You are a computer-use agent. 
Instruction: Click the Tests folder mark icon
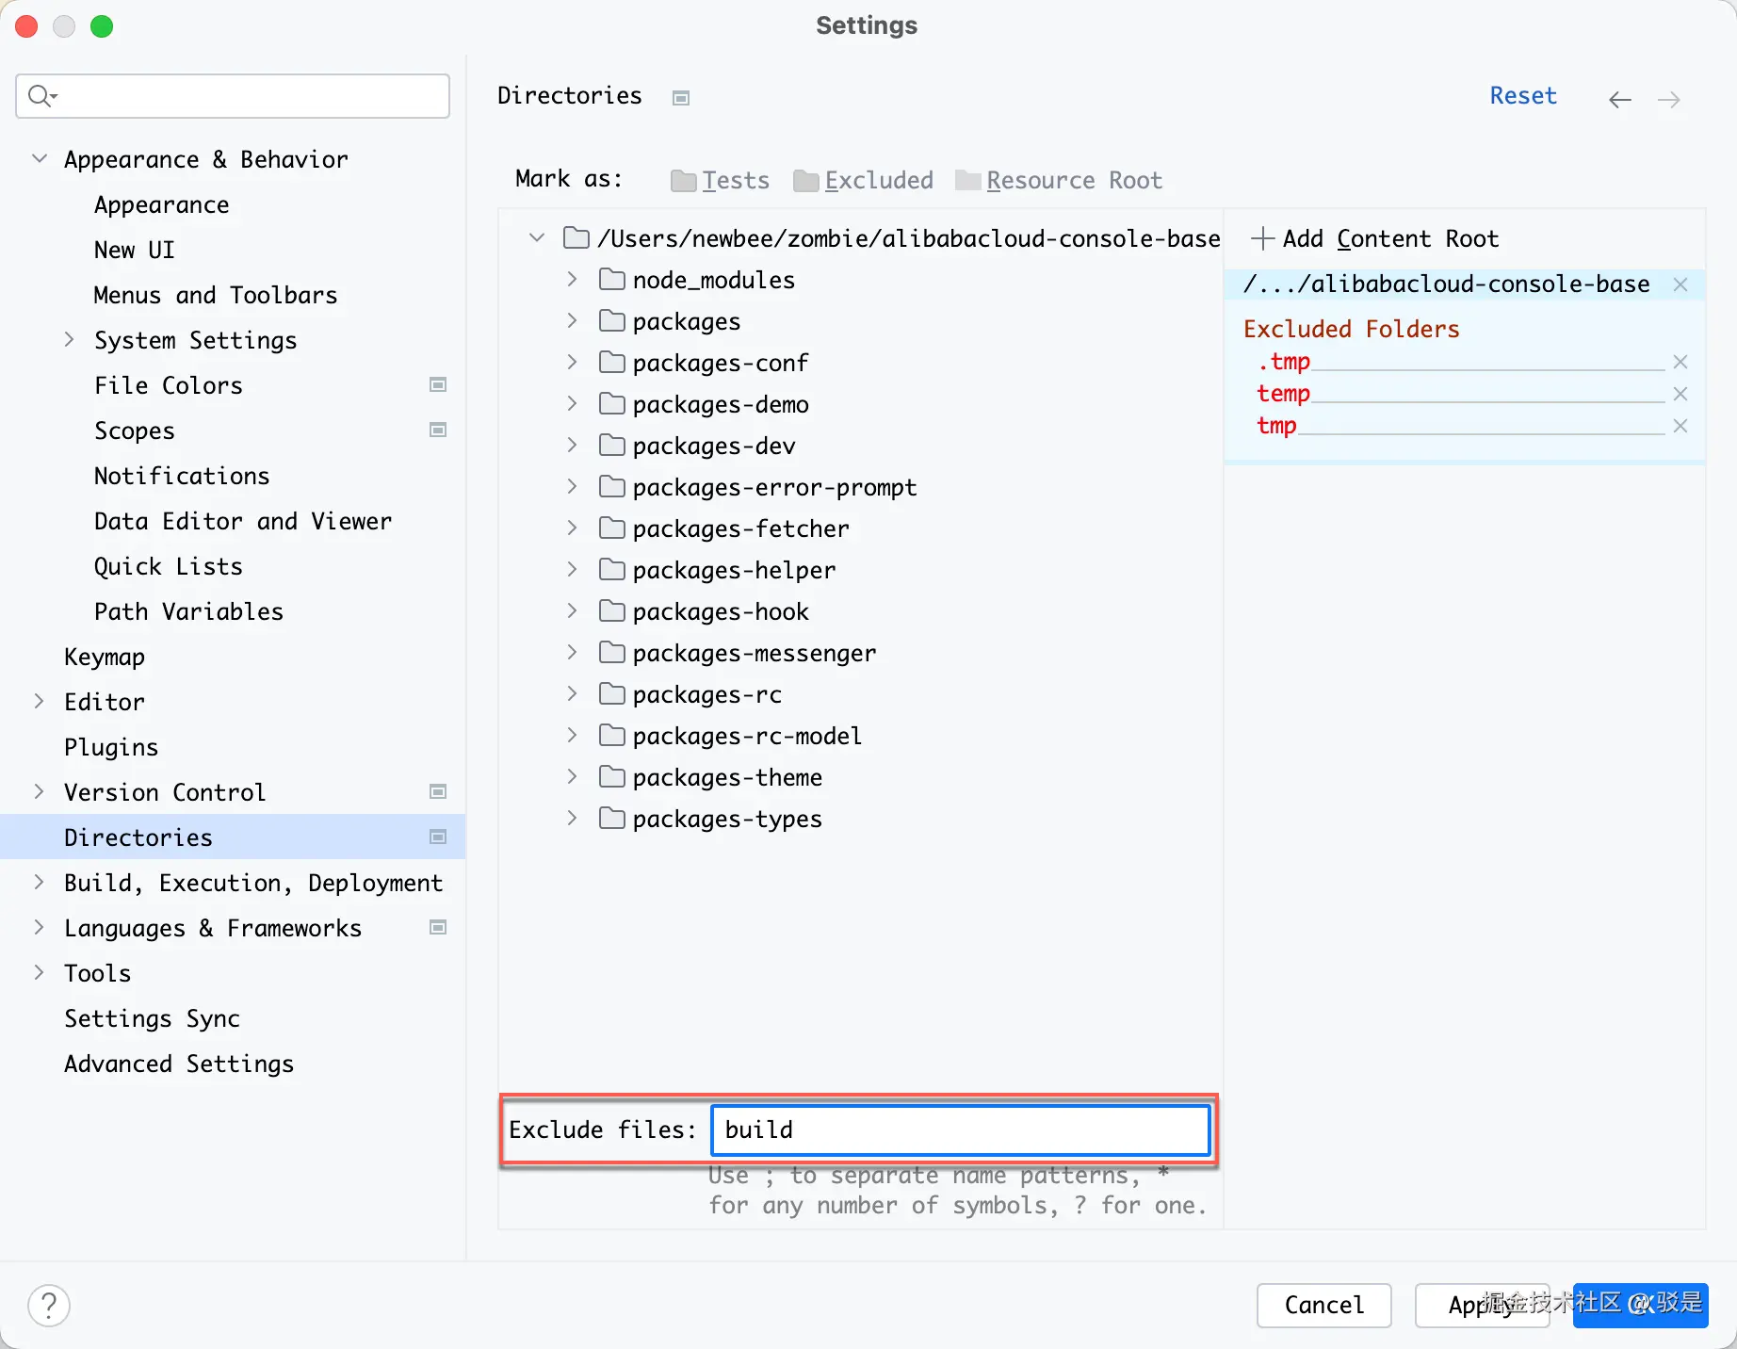coord(683,181)
